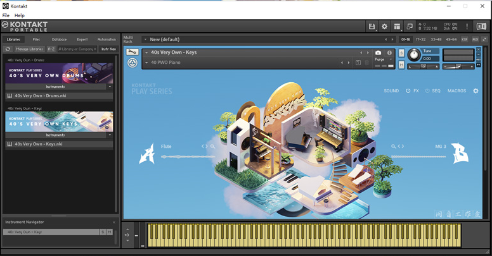The image size is (492, 256).
Task: Open instrument settings gear beside MACROS
Action: pos(476,91)
